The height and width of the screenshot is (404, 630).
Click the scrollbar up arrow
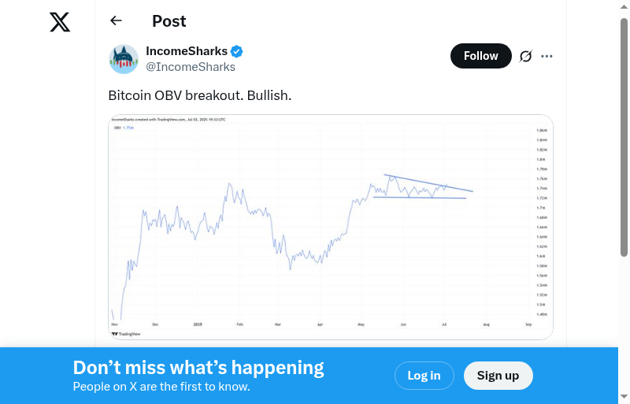point(624,7)
